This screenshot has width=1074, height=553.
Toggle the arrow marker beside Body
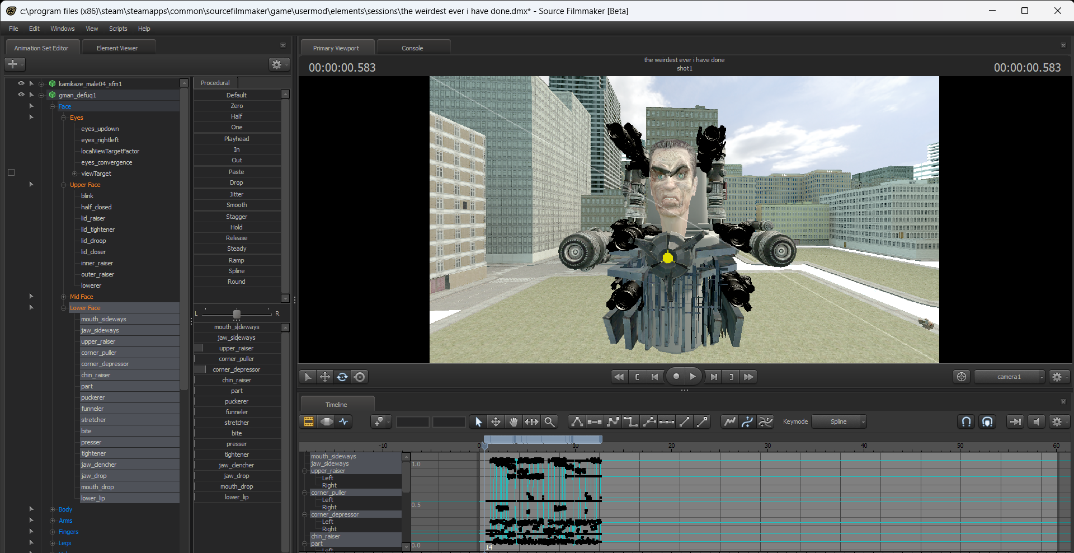[31, 509]
